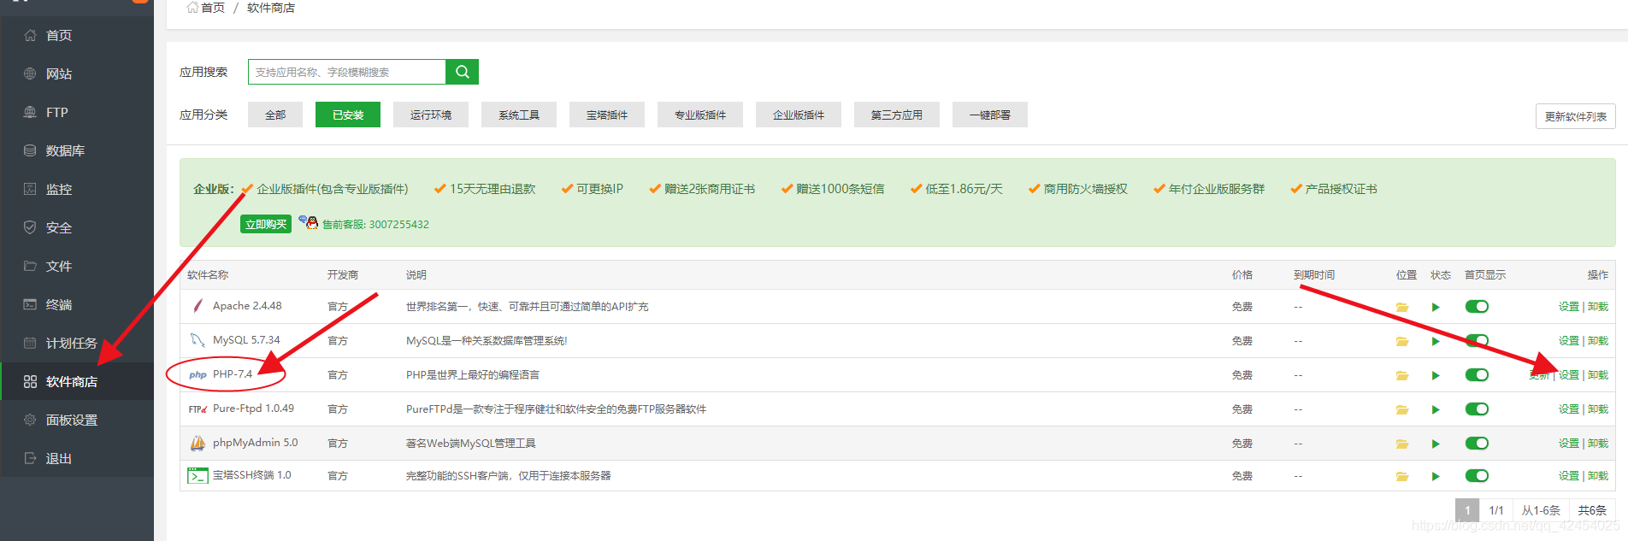1628x541 pixels.
Task: Select the 宝塔插件 category tab
Action: (607, 115)
